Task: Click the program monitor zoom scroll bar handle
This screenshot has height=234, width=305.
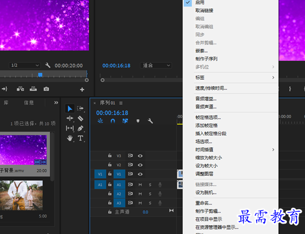Action: pyautogui.click(x=102, y=80)
